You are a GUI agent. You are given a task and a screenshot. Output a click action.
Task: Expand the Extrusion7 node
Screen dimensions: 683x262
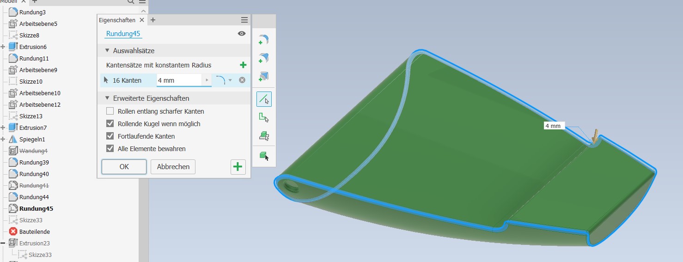tap(3, 128)
